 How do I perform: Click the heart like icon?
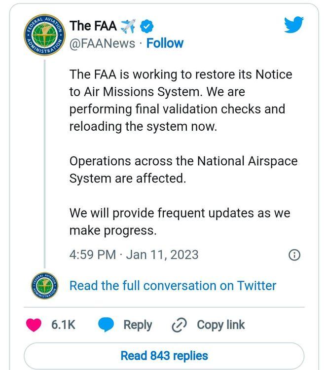[35, 325]
